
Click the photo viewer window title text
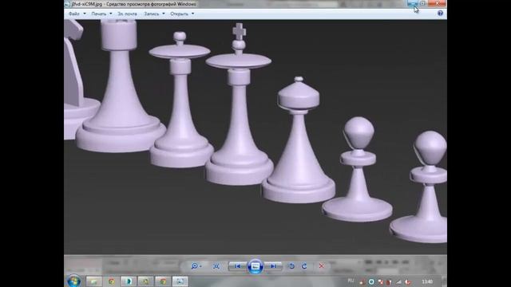tap(134, 4)
